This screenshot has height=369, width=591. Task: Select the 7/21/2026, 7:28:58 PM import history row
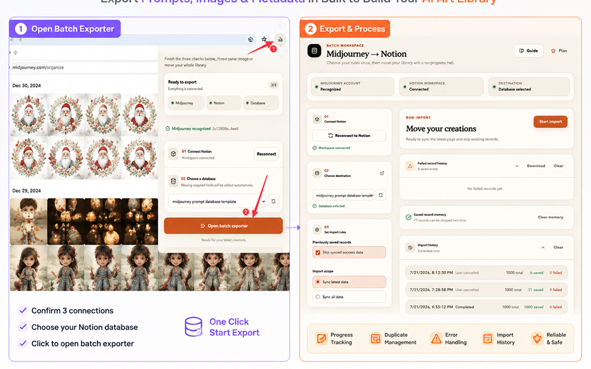point(486,290)
